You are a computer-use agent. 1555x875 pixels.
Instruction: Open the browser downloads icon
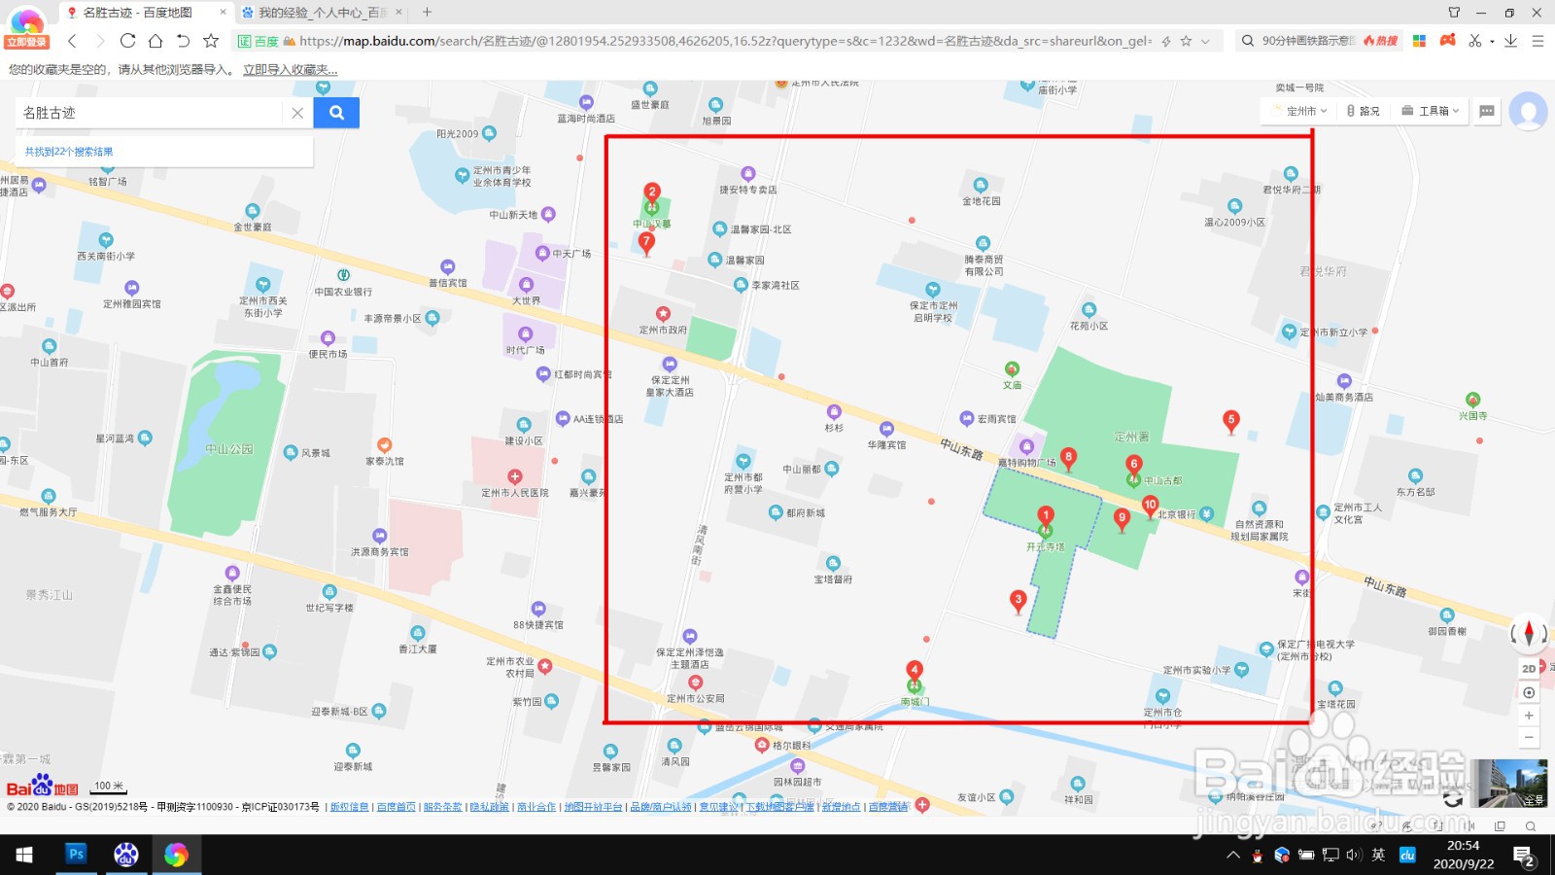pyautogui.click(x=1510, y=41)
